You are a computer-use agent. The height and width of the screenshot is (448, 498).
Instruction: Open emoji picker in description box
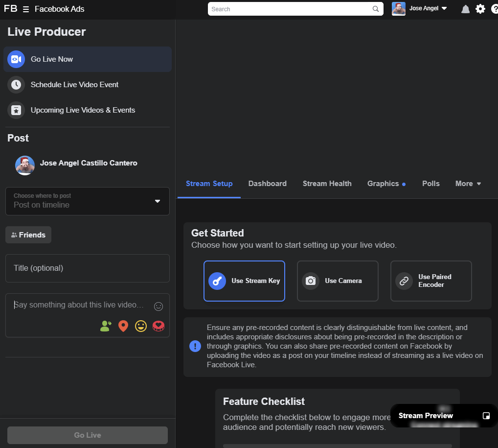click(x=158, y=307)
